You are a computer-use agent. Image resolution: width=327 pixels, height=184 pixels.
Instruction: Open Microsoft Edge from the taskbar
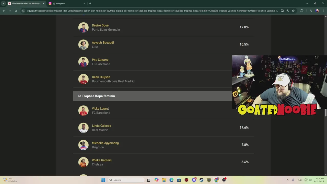pyautogui.click(x=171, y=180)
